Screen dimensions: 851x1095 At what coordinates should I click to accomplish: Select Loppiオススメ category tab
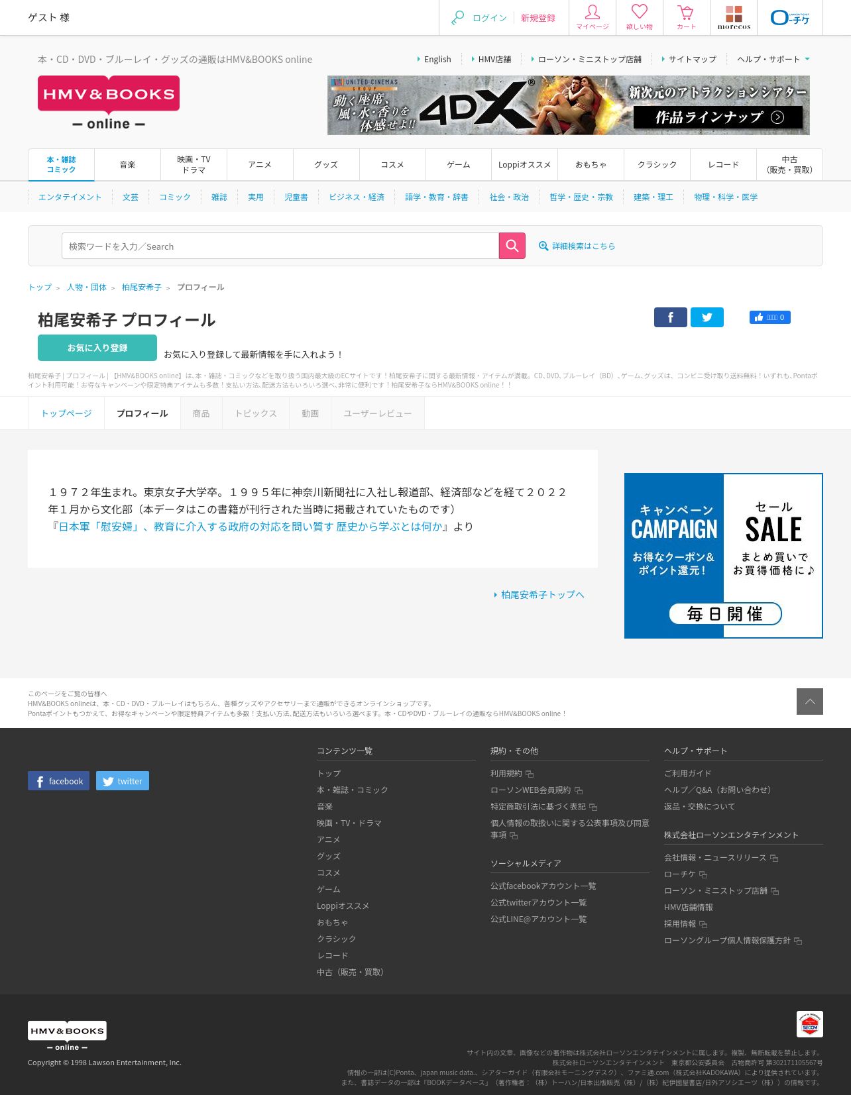point(525,164)
